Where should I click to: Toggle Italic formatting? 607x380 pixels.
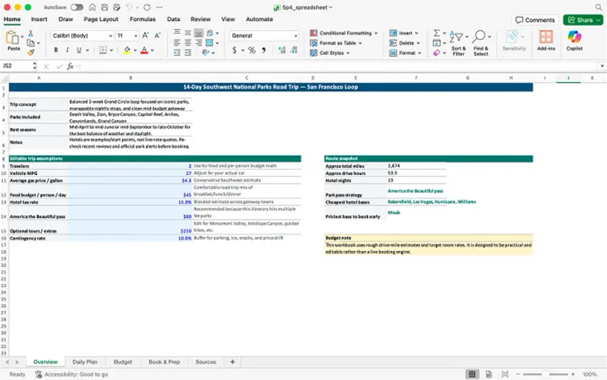[67, 50]
